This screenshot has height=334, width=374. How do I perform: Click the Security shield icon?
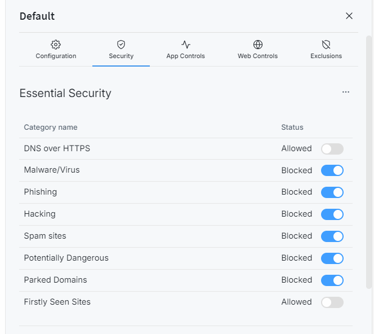pyautogui.click(x=121, y=45)
